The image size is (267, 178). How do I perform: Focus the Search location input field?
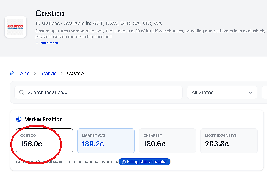[x=99, y=92]
